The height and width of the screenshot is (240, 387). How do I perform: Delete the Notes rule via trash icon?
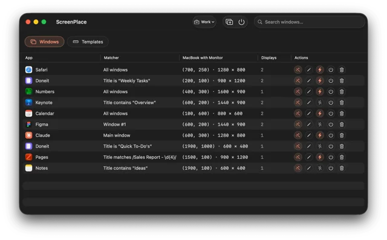click(342, 168)
